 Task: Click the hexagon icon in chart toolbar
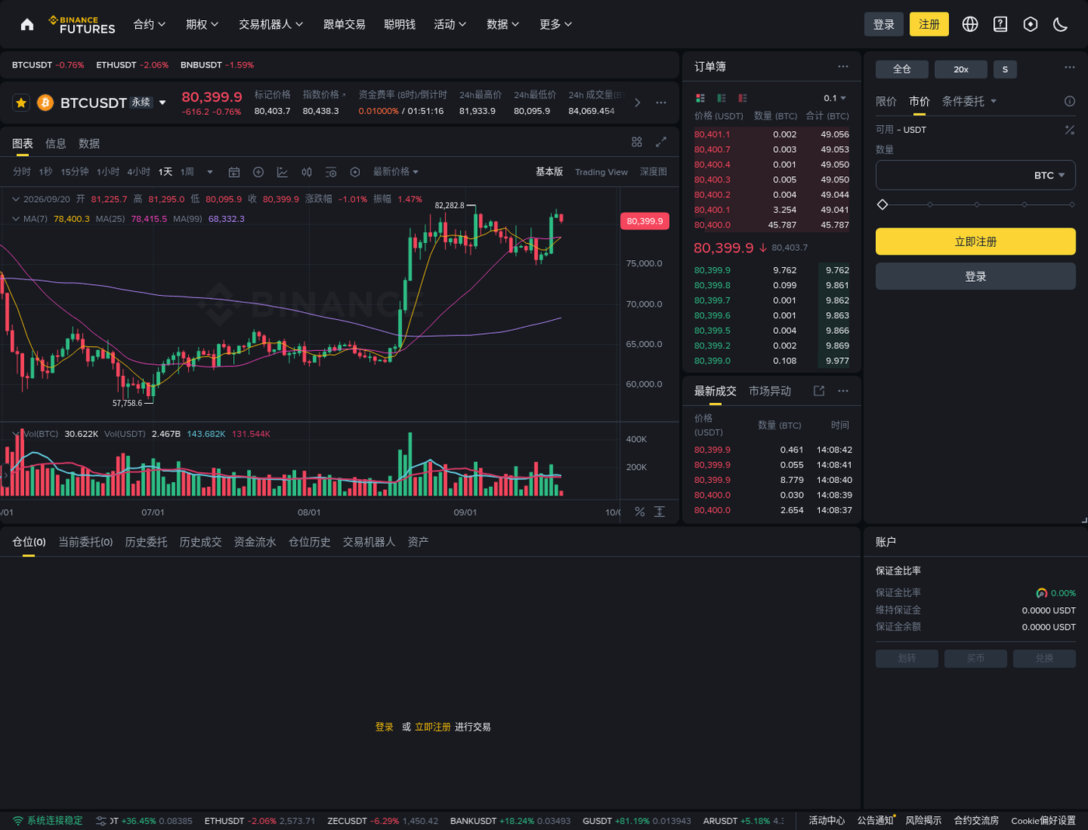coord(355,172)
